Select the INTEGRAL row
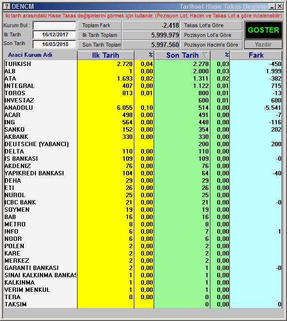Viewport: 287px width, 321px height. [143, 86]
